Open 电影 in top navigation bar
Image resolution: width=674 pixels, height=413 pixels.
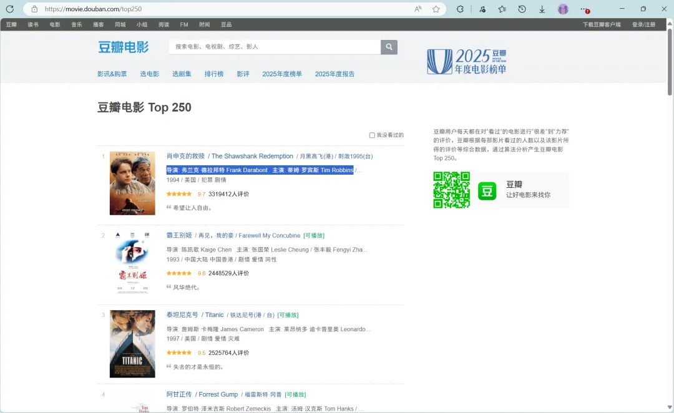(55, 24)
